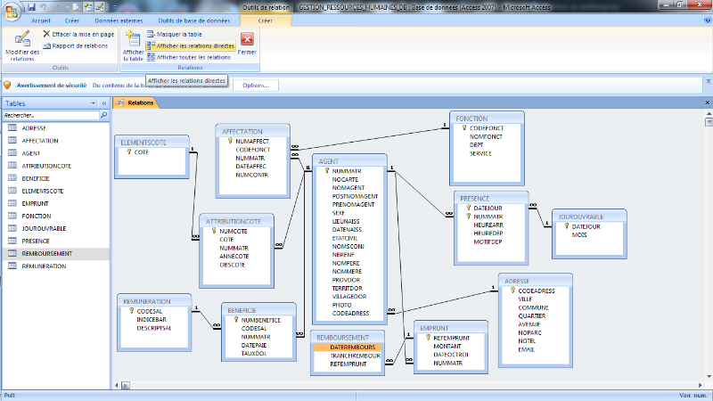Click Afficher les relations directes
The height and width of the screenshot is (401, 713).
click(x=194, y=45)
